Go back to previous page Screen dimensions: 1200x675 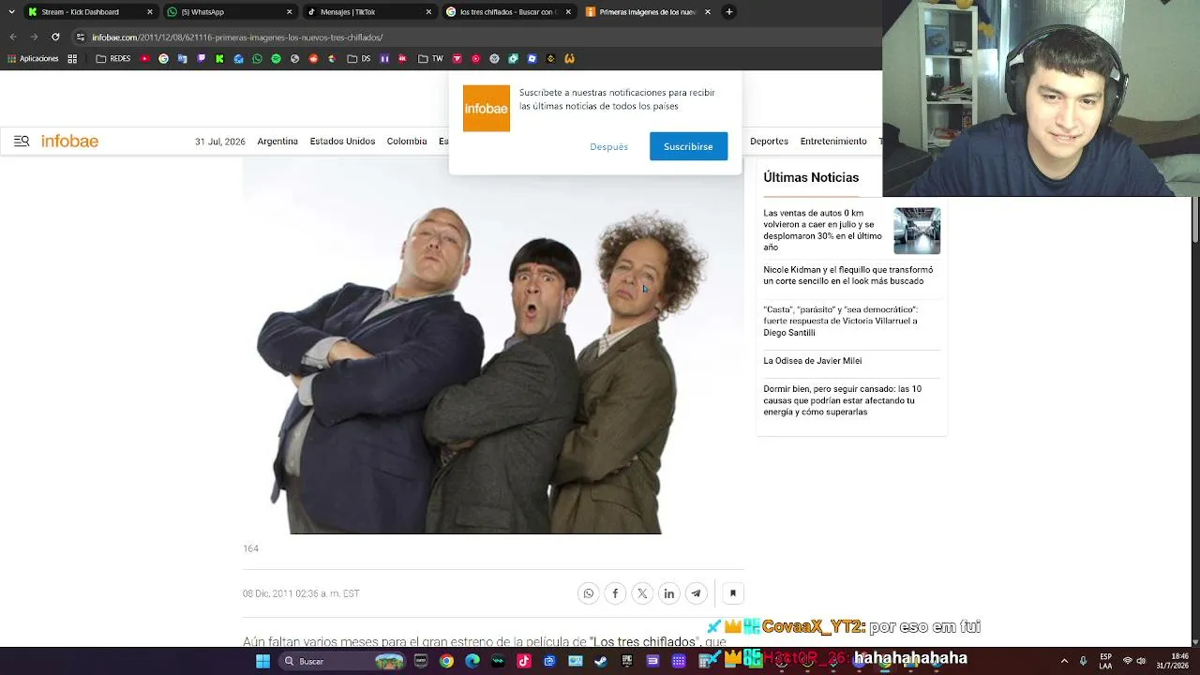[13, 37]
